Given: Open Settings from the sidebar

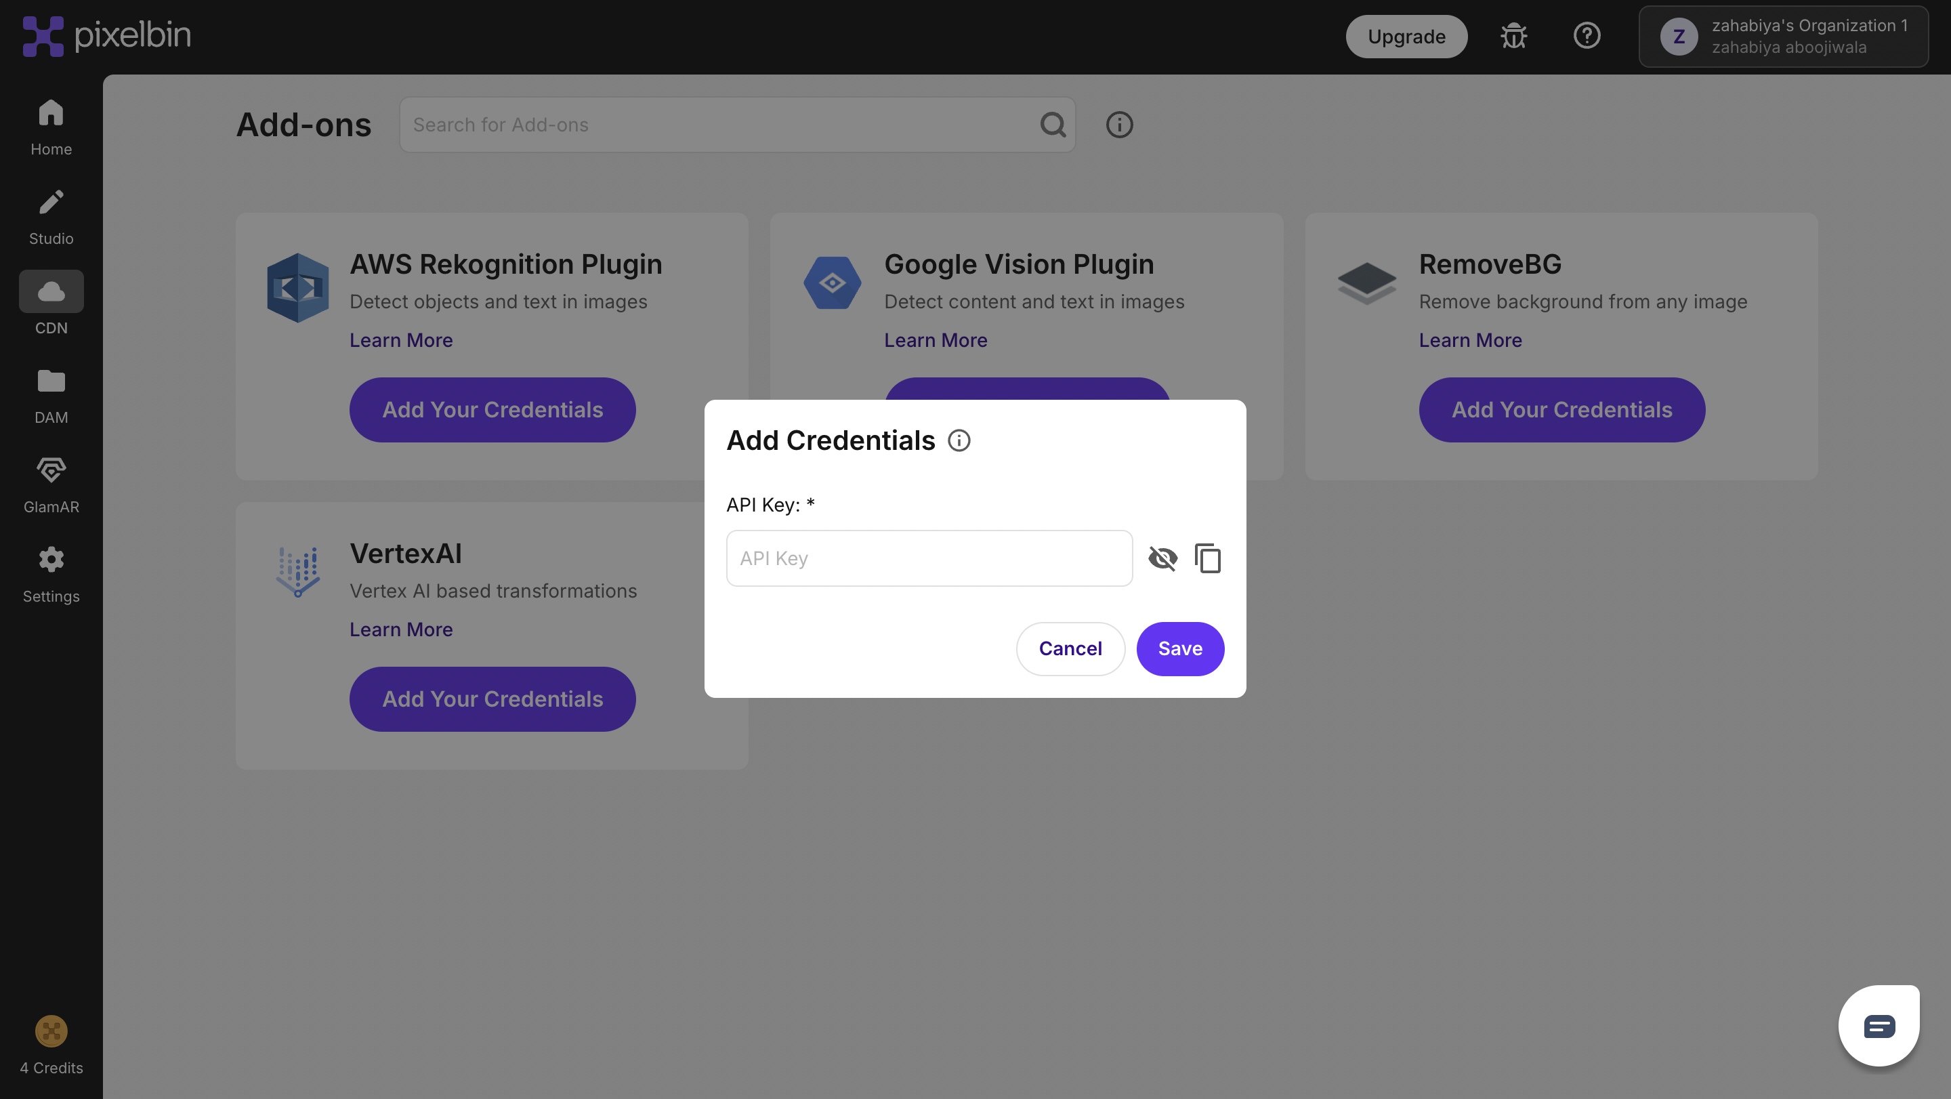Looking at the screenshot, I should (51, 574).
